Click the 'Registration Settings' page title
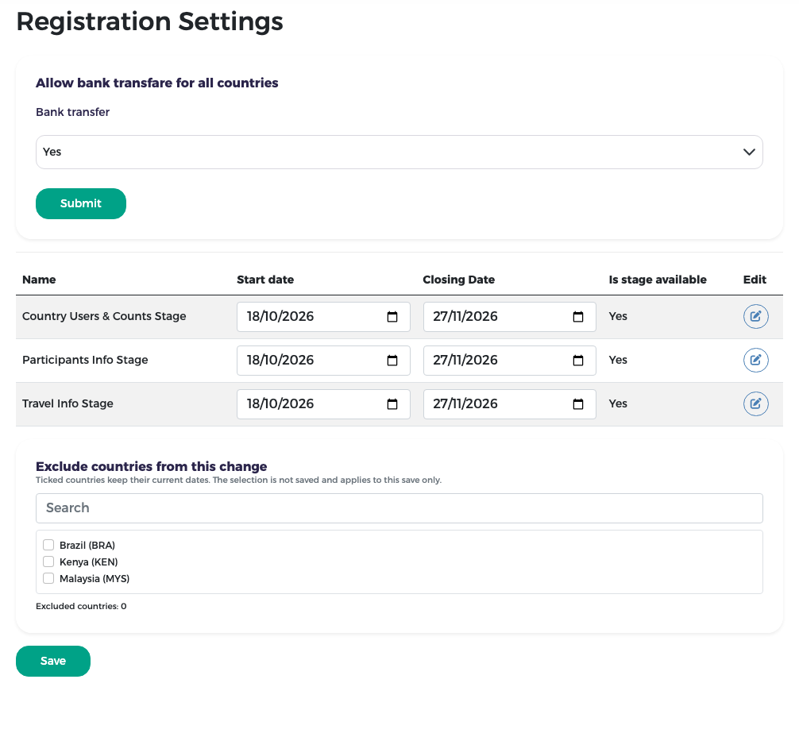 pos(150,22)
